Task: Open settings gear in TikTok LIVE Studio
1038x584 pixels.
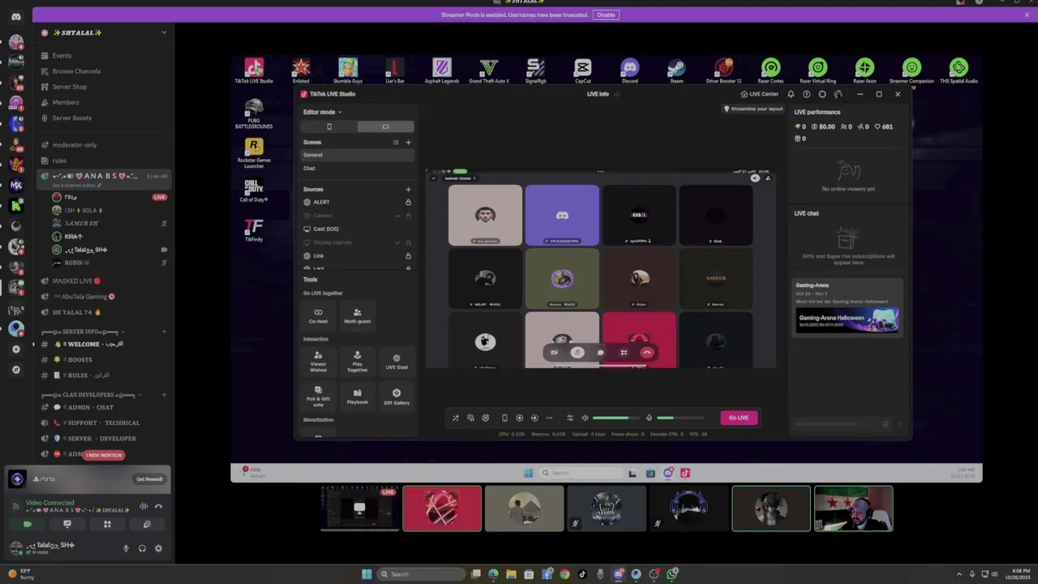Action: coord(822,94)
